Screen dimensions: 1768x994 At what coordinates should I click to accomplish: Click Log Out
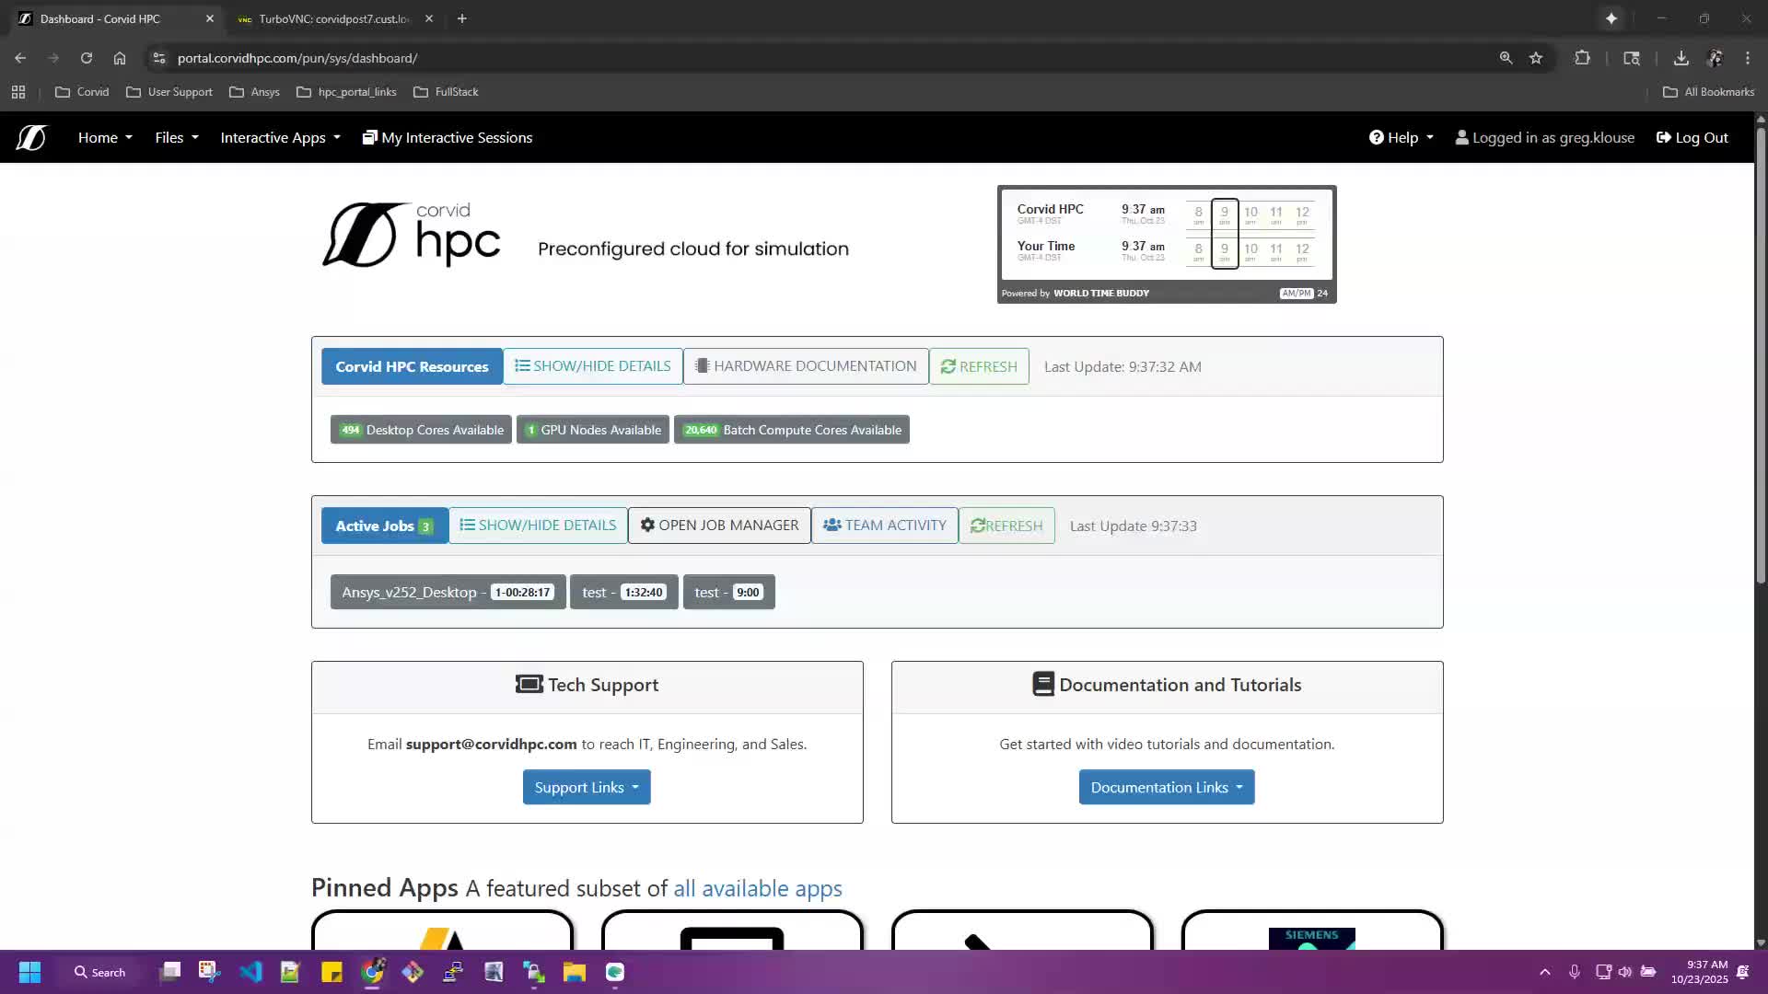point(1692,138)
